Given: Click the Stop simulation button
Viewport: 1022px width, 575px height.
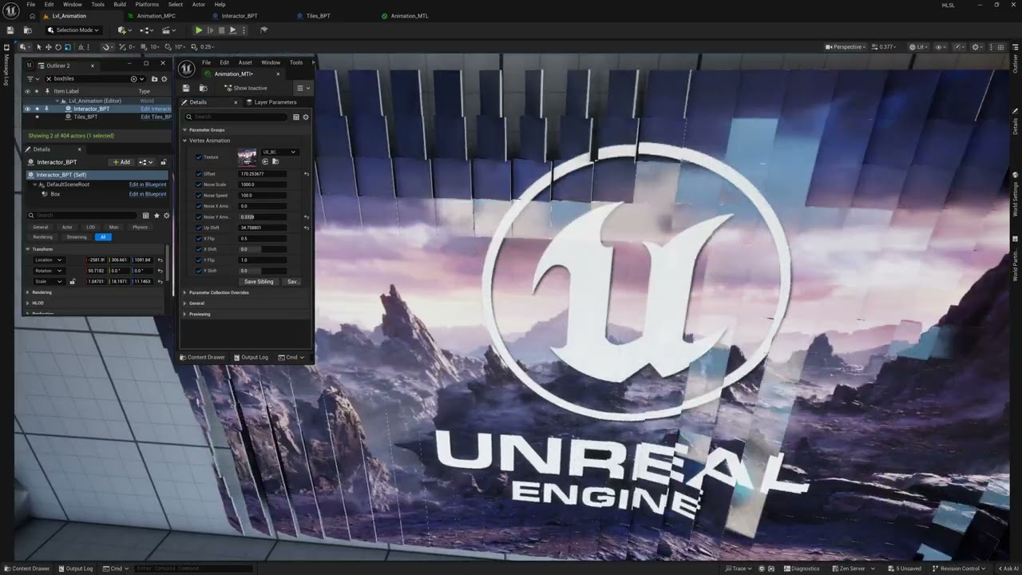Looking at the screenshot, I should pos(221,30).
